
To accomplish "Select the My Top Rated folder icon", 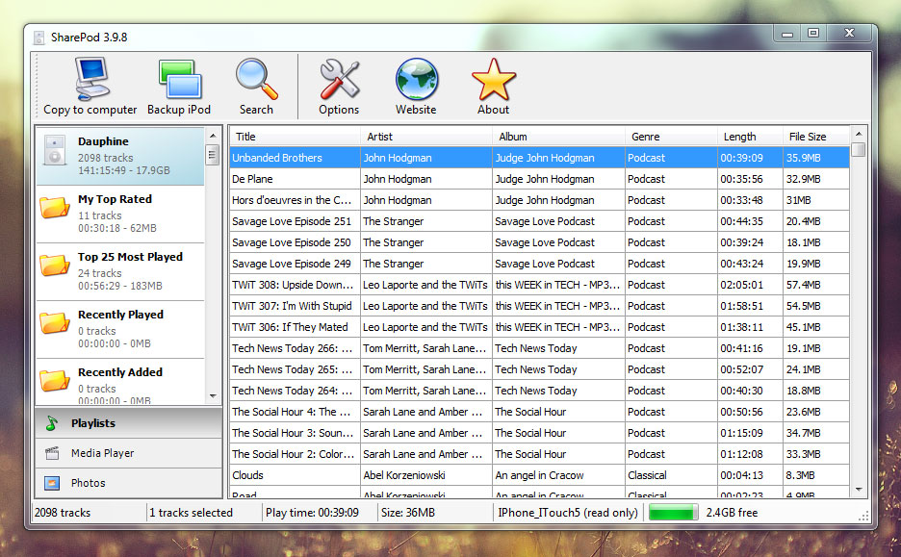I will point(55,206).
